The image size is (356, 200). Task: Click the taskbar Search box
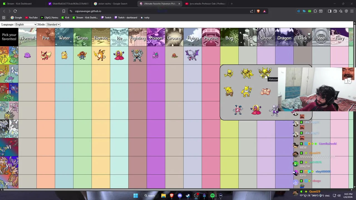[149, 196]
